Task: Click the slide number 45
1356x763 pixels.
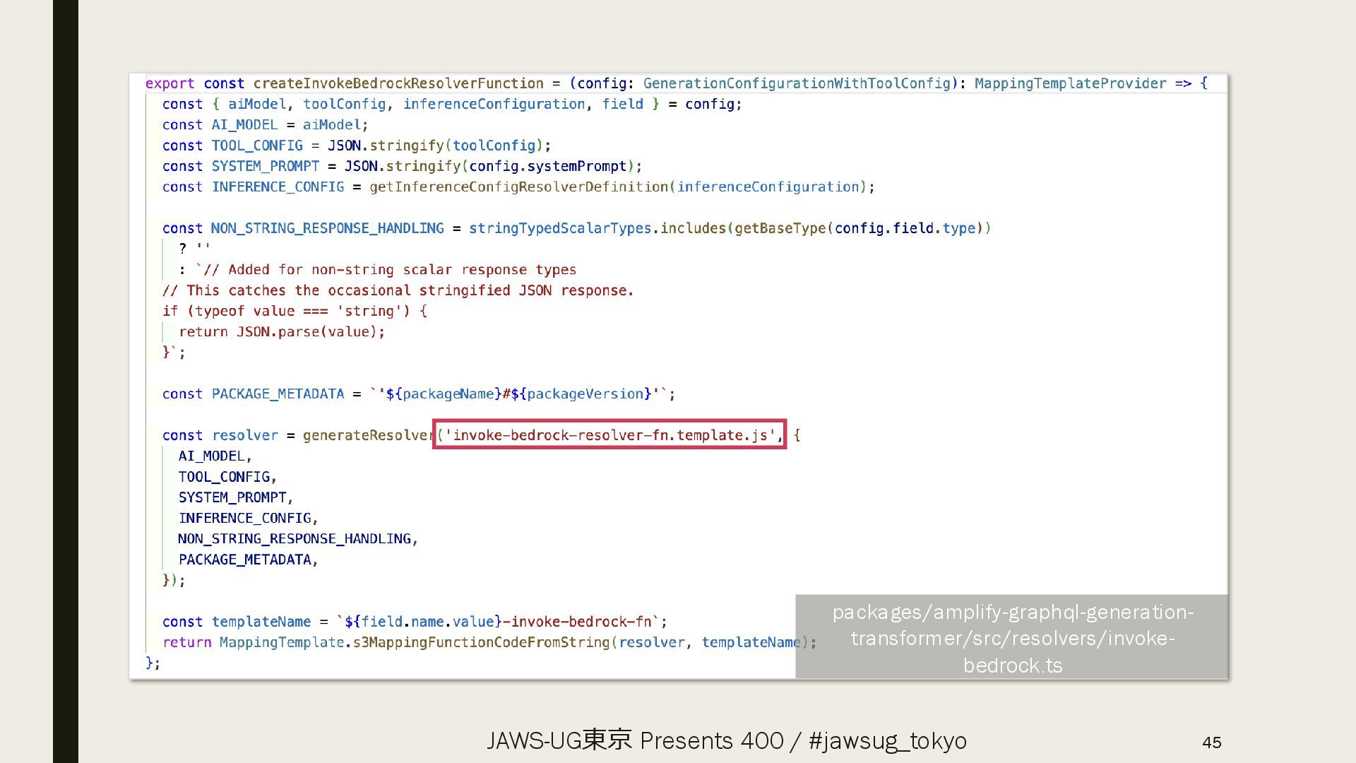Action: pyautogui.click(x=1211, y=742)
